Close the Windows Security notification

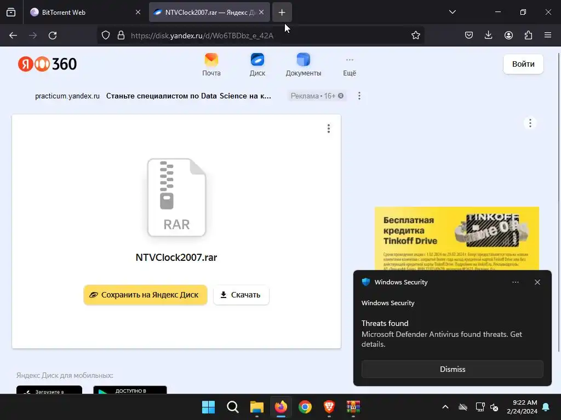pos(537,282)
